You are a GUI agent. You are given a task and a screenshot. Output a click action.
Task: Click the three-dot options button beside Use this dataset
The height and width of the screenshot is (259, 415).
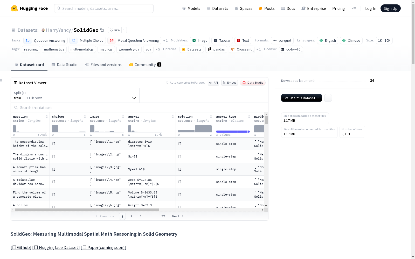point(328,98)
